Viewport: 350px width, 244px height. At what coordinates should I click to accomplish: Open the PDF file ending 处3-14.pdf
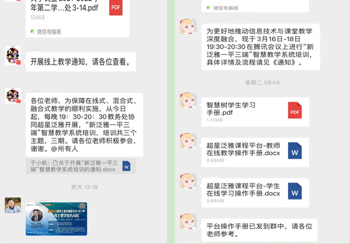[77, 18]
